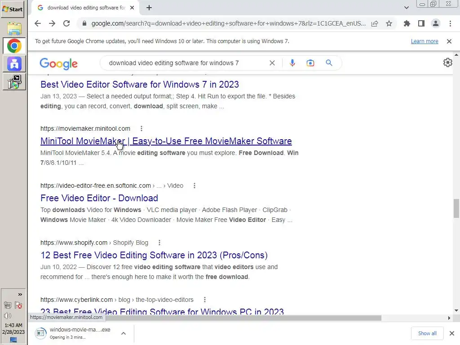460x345 pixels.
Task: Reload the Google search page
Action: [x=66, y=23]
